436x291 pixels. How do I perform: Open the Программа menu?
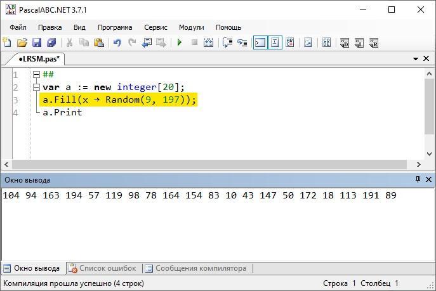click(x=115, y=27)
